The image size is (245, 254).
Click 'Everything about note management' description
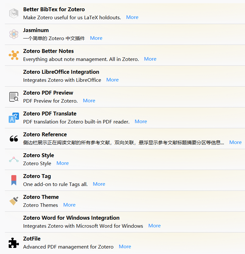pyautogui.click(x=81, y=59)
